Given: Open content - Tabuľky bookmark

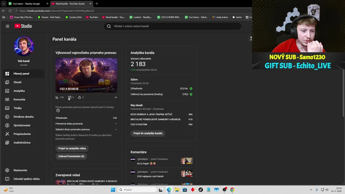Looking at the screenshot, I should [x=141, y=17].
